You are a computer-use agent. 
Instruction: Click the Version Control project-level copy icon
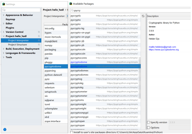coord(39,32)
